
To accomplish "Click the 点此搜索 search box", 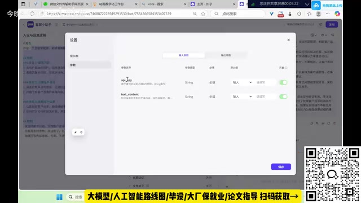I will [238, 14].
